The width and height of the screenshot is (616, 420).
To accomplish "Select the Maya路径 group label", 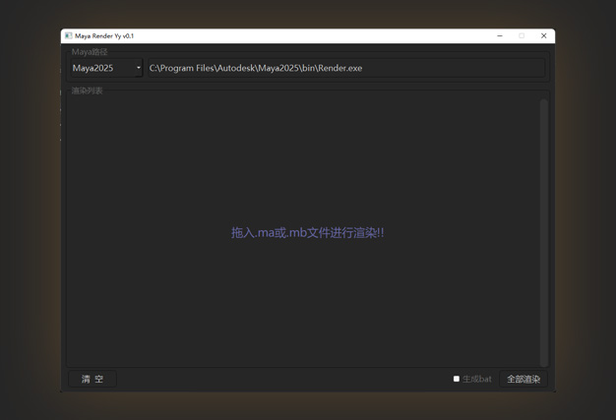I will pyautogui.click(x=90, y=52).
